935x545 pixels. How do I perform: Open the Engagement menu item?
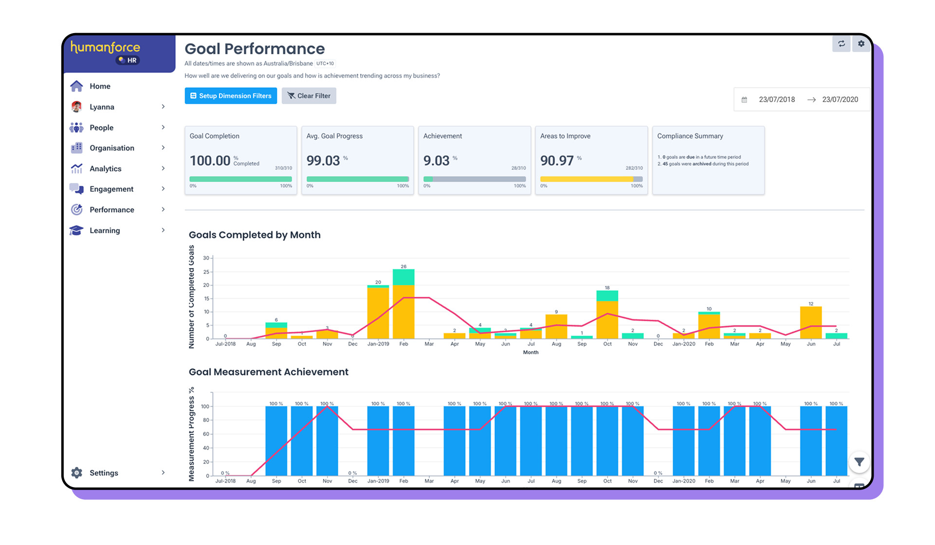111,189
